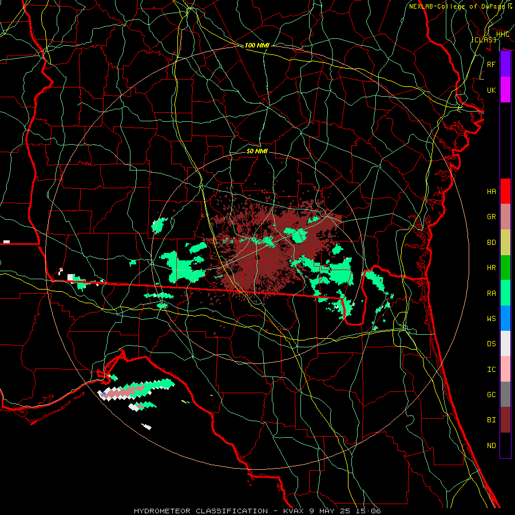Click the UK legend label
The image size is (515, 515).
491,90
